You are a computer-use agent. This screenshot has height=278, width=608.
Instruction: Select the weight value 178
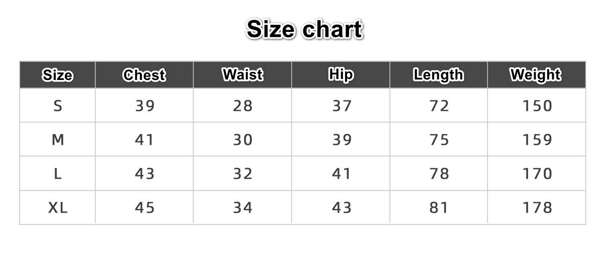(x=537, y=208)
